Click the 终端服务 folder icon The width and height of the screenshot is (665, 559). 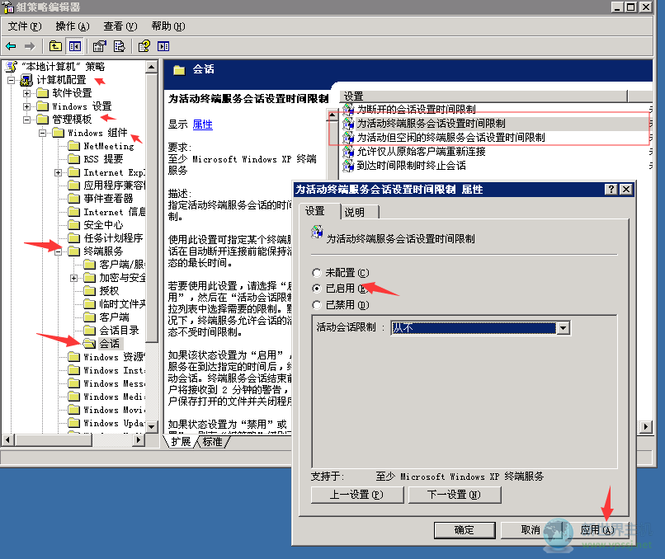click(x=73, y=251)
